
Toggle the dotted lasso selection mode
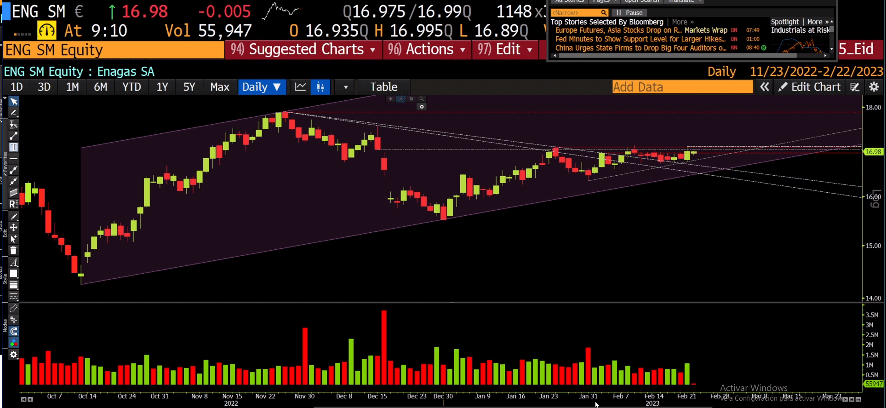coord(14,309)
